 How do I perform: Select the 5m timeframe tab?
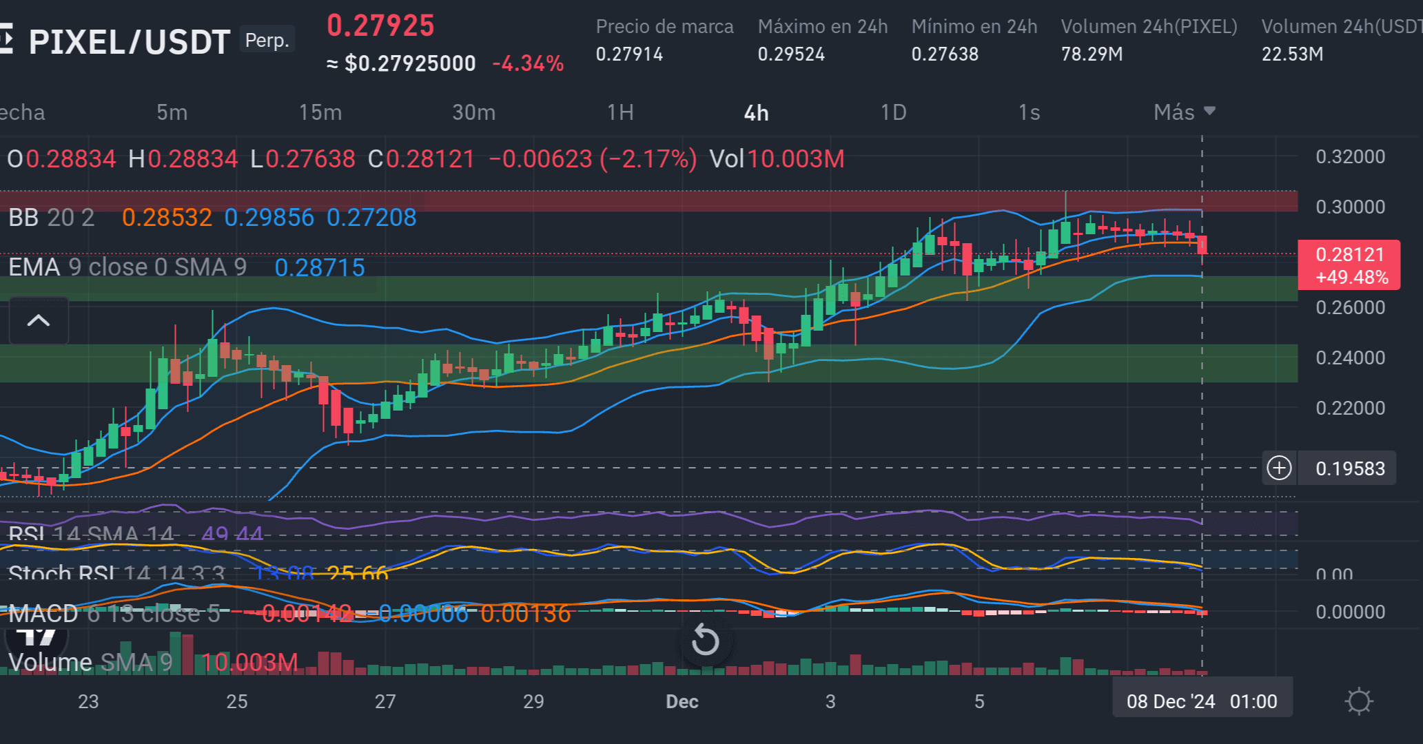point(172,112)
